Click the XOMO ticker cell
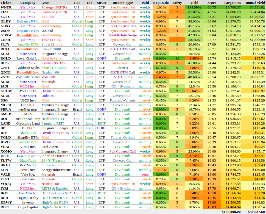 pyautogui.click(x=7, y=151)
